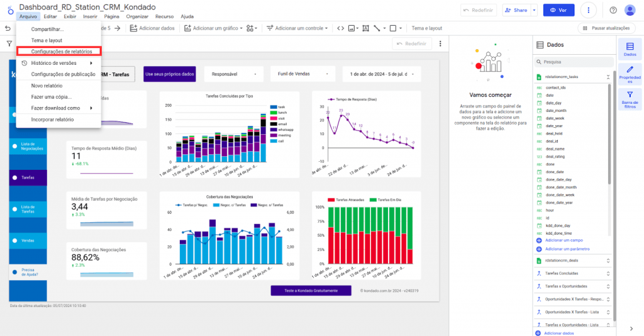Screen dimensions: 644x336
Task: Click Use seus próprios dados button
Action: coord(170,74)
